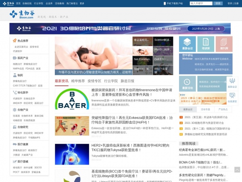The height and width of the screenshot is (182, 242).
Task: Switch to the 精华推荐 tab
Action: click(x=78, y=81)
